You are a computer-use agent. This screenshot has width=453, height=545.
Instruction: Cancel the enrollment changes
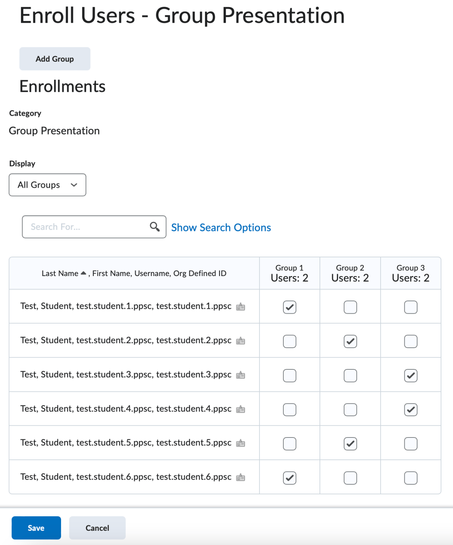tap(97, 528)
